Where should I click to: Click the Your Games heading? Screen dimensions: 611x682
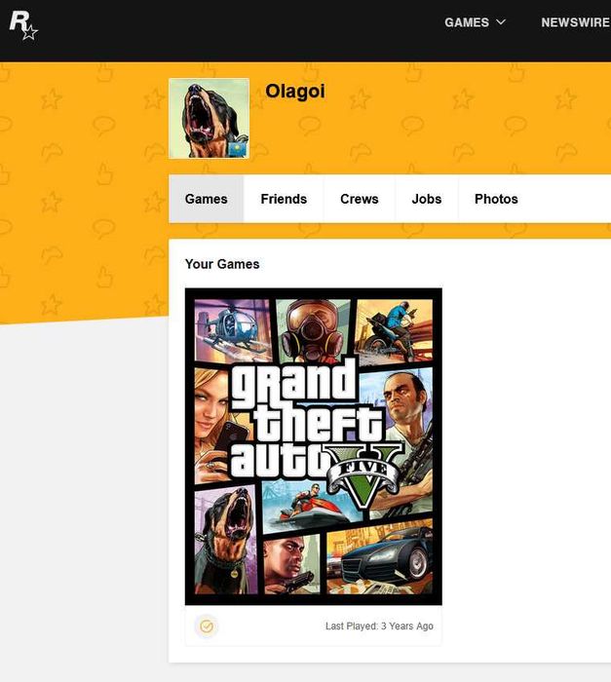click(x=222, y=264)
